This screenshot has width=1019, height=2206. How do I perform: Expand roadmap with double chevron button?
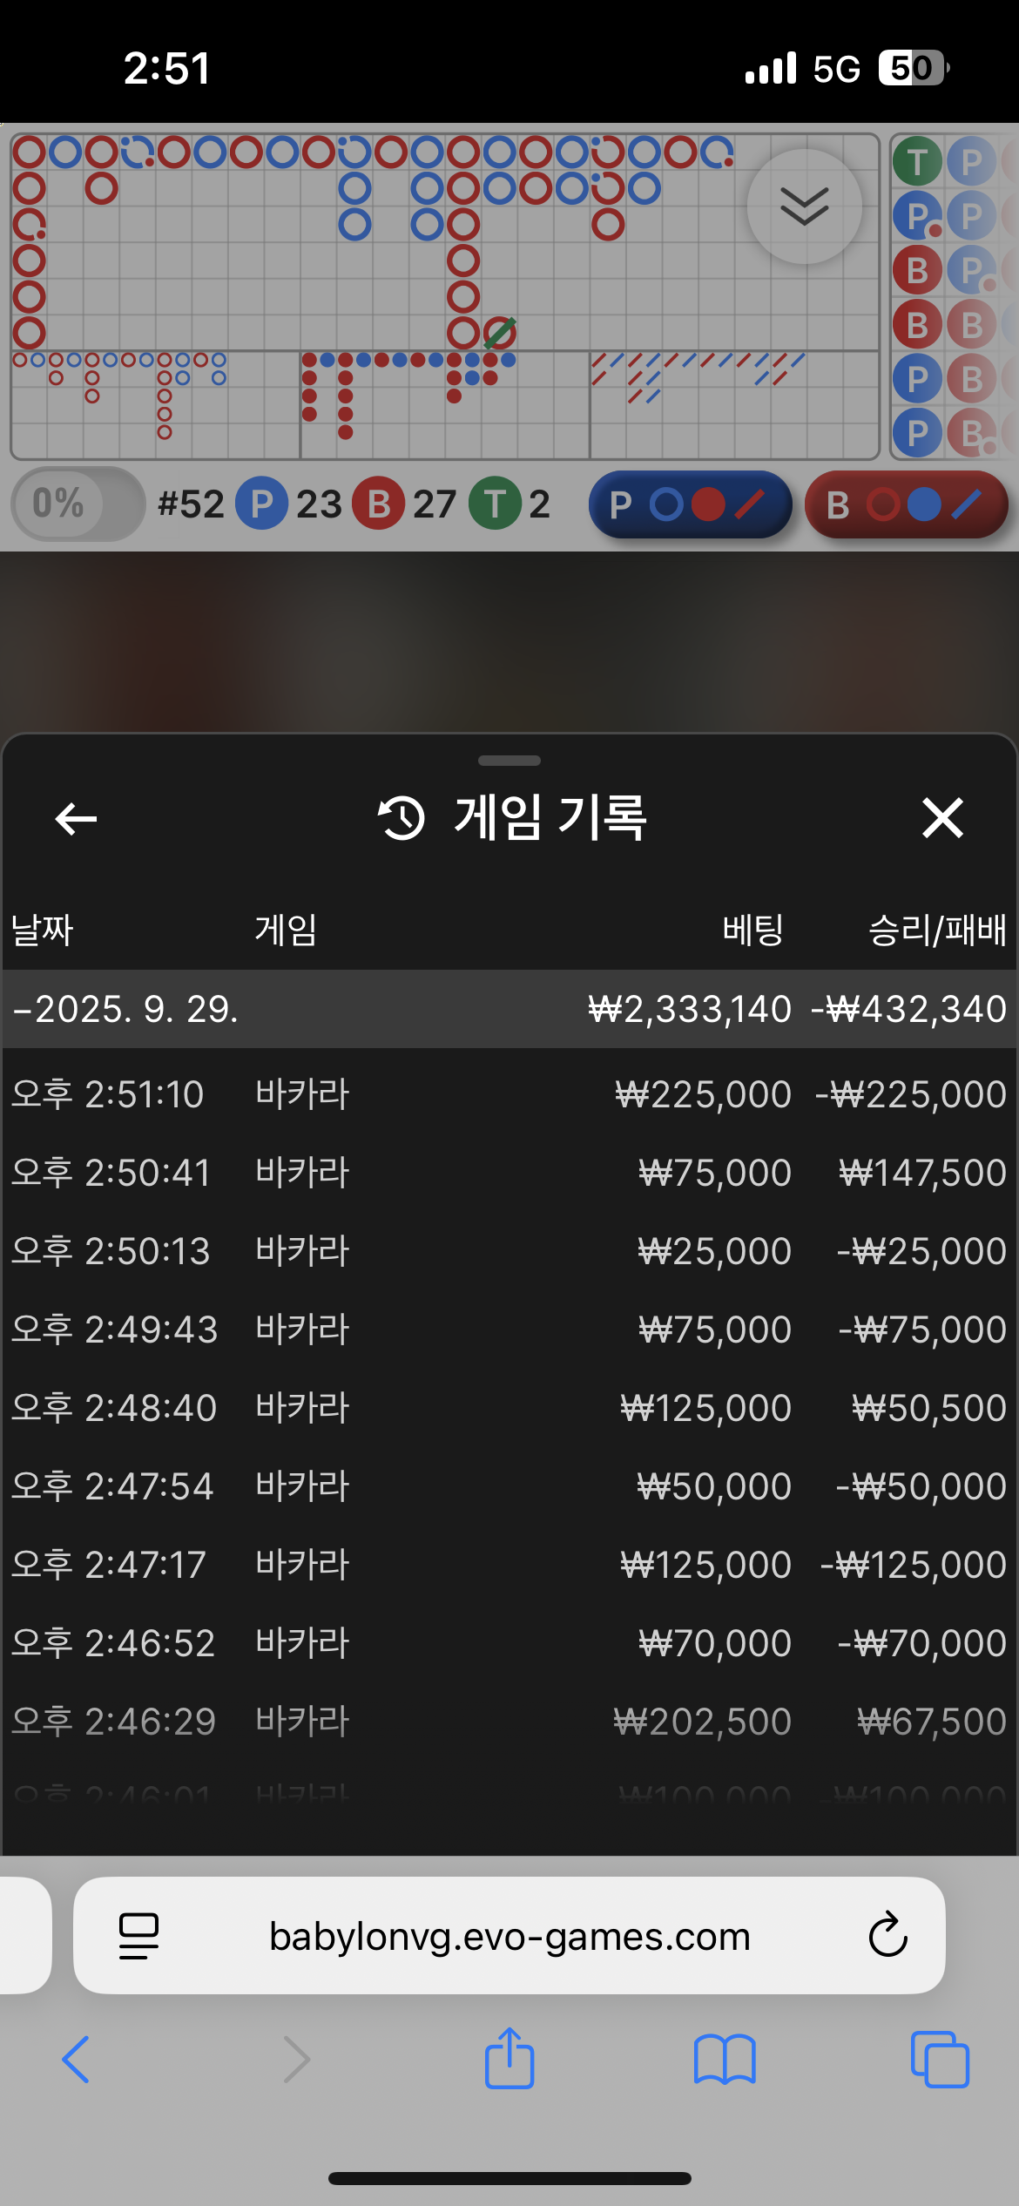point(804,206)
